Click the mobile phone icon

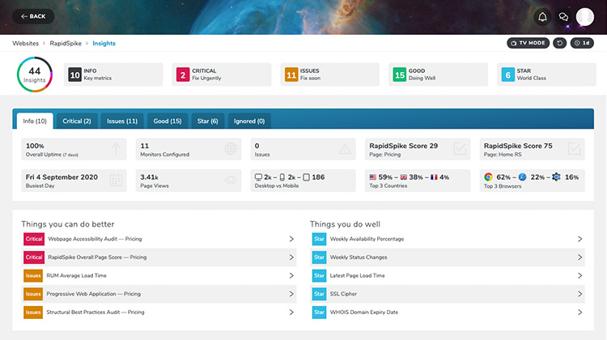(x=282, y=177)
